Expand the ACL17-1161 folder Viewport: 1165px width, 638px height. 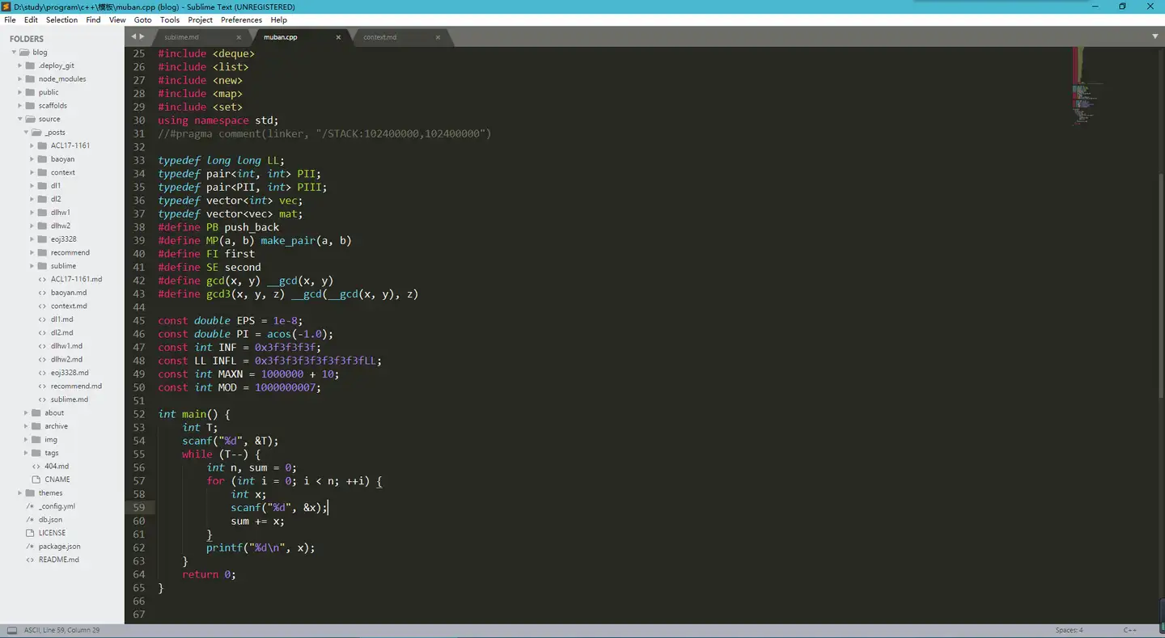[x=32, y=146]
